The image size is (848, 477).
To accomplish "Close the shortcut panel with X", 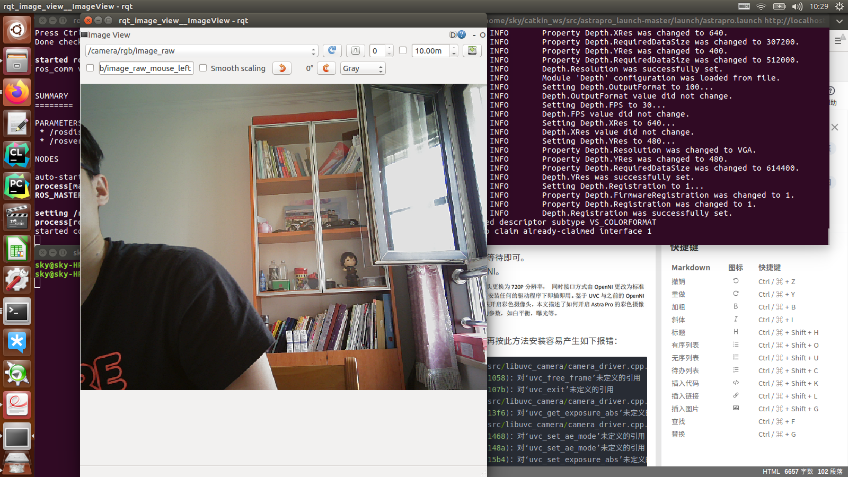I will coord(835,127).
